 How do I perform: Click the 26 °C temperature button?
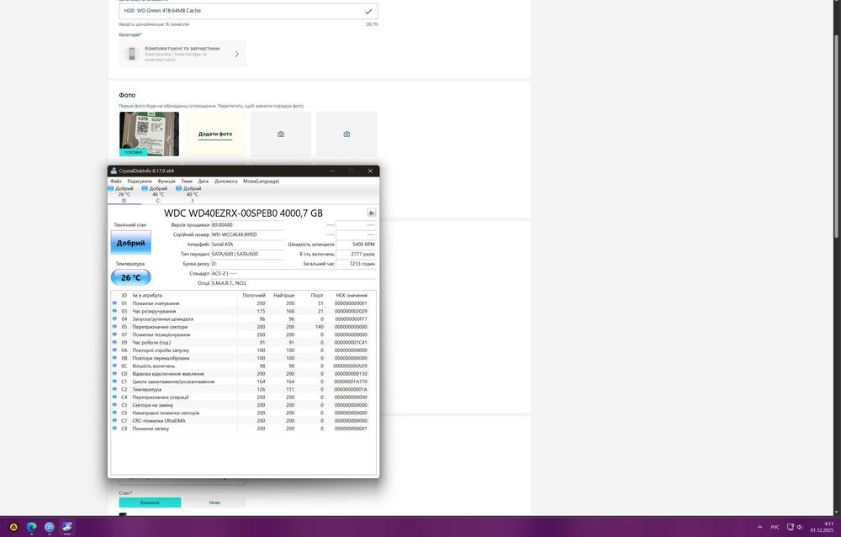(x=131, y=277)
